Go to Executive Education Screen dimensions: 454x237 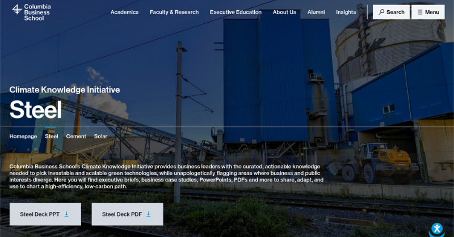pos(236,12)
